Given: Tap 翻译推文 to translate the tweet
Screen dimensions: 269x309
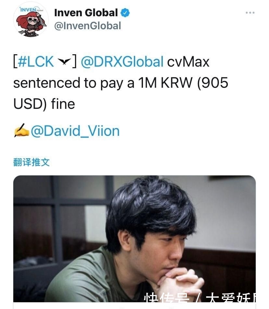Looking at the screenshot, I should 31,162.
